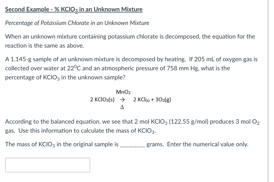The width and height of the screenshot is (274, 182).
Task: Click the vertical scrollbar on the right
Action: [x=268, y=91]
